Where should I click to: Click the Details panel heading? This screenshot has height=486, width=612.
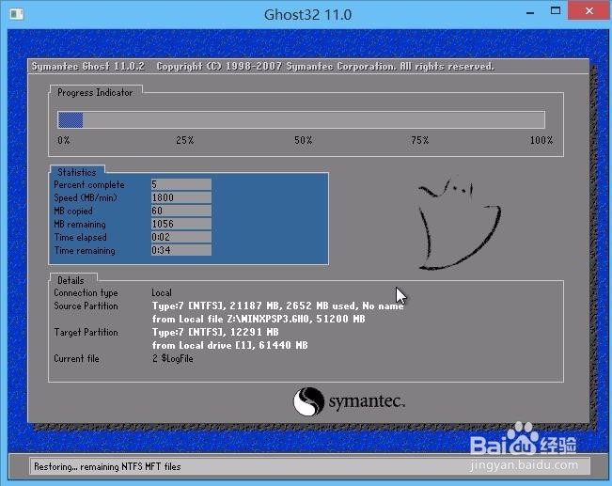click(x=71, y=280)
